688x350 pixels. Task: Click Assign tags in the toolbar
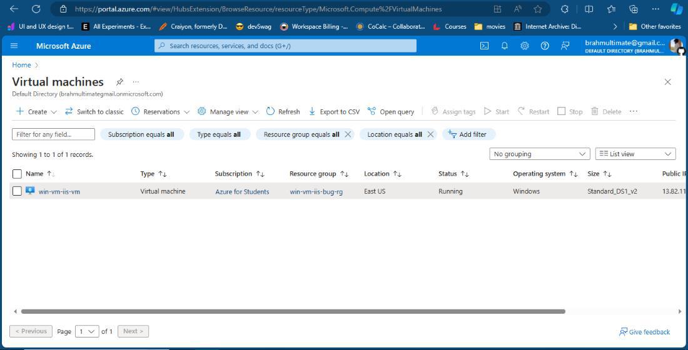pos(453,112)
